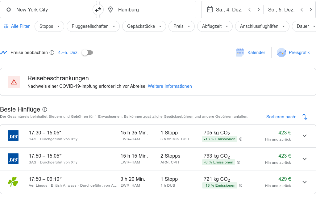
Task: Open the Stopps filter dropdown
Action: point(49,26)
